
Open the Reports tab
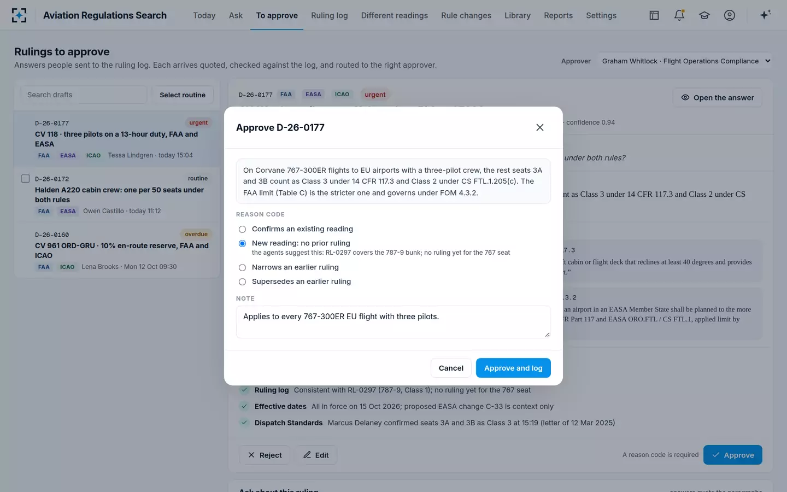coord(559,15)
